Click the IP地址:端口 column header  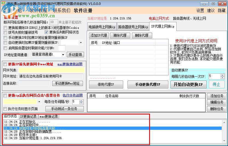(128, 43)
